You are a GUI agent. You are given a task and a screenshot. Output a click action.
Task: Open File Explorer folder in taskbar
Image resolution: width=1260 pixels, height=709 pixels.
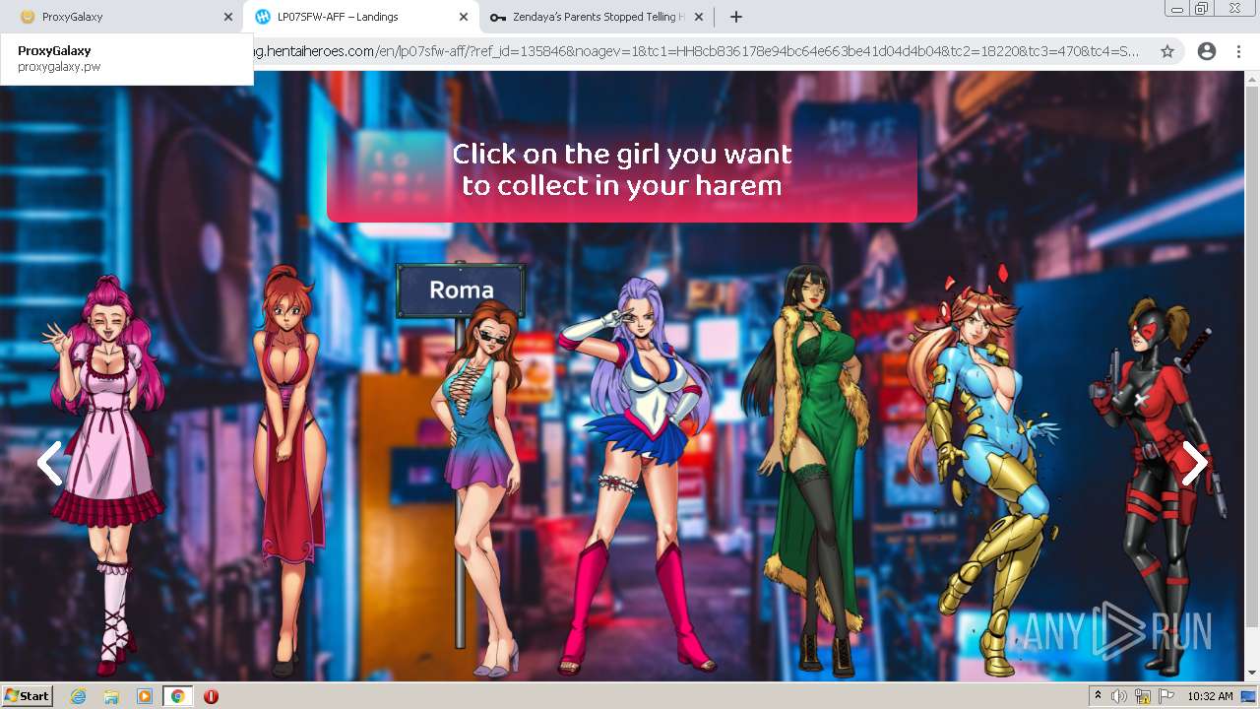pyautogui.click(x=111, y=696)
